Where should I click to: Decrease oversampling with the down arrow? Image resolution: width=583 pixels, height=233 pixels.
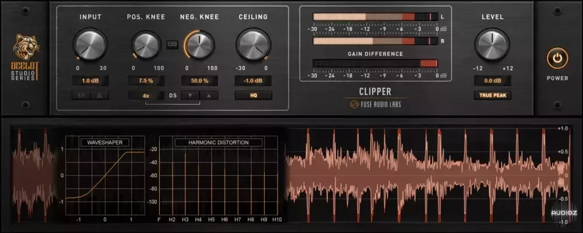click(191, 96)
